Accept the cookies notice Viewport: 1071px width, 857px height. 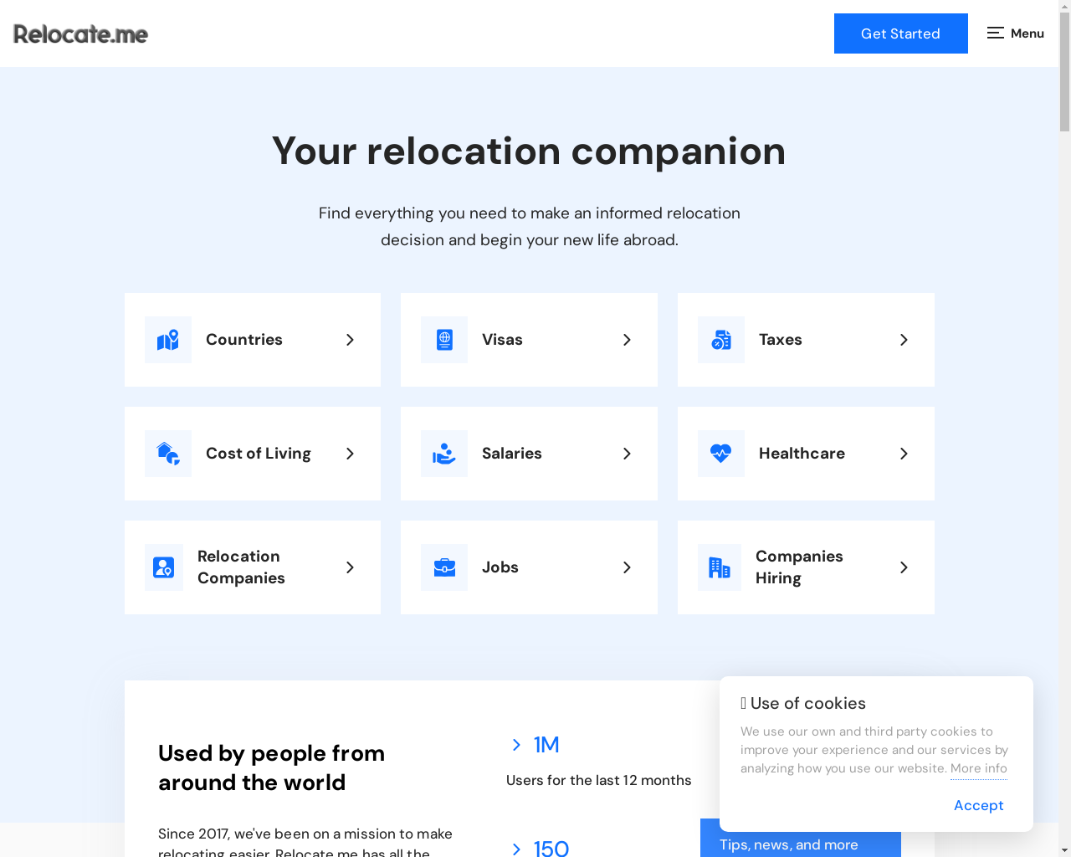[x=979, y=805]
